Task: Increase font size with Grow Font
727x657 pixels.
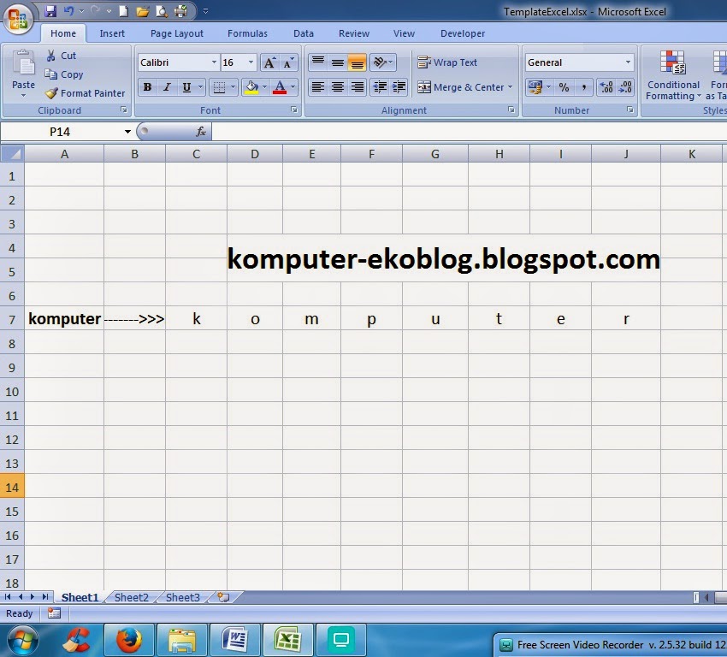Action: coord(269,62)
